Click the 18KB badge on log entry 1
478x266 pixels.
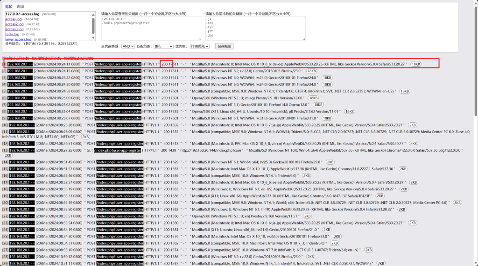pos(415,64)
